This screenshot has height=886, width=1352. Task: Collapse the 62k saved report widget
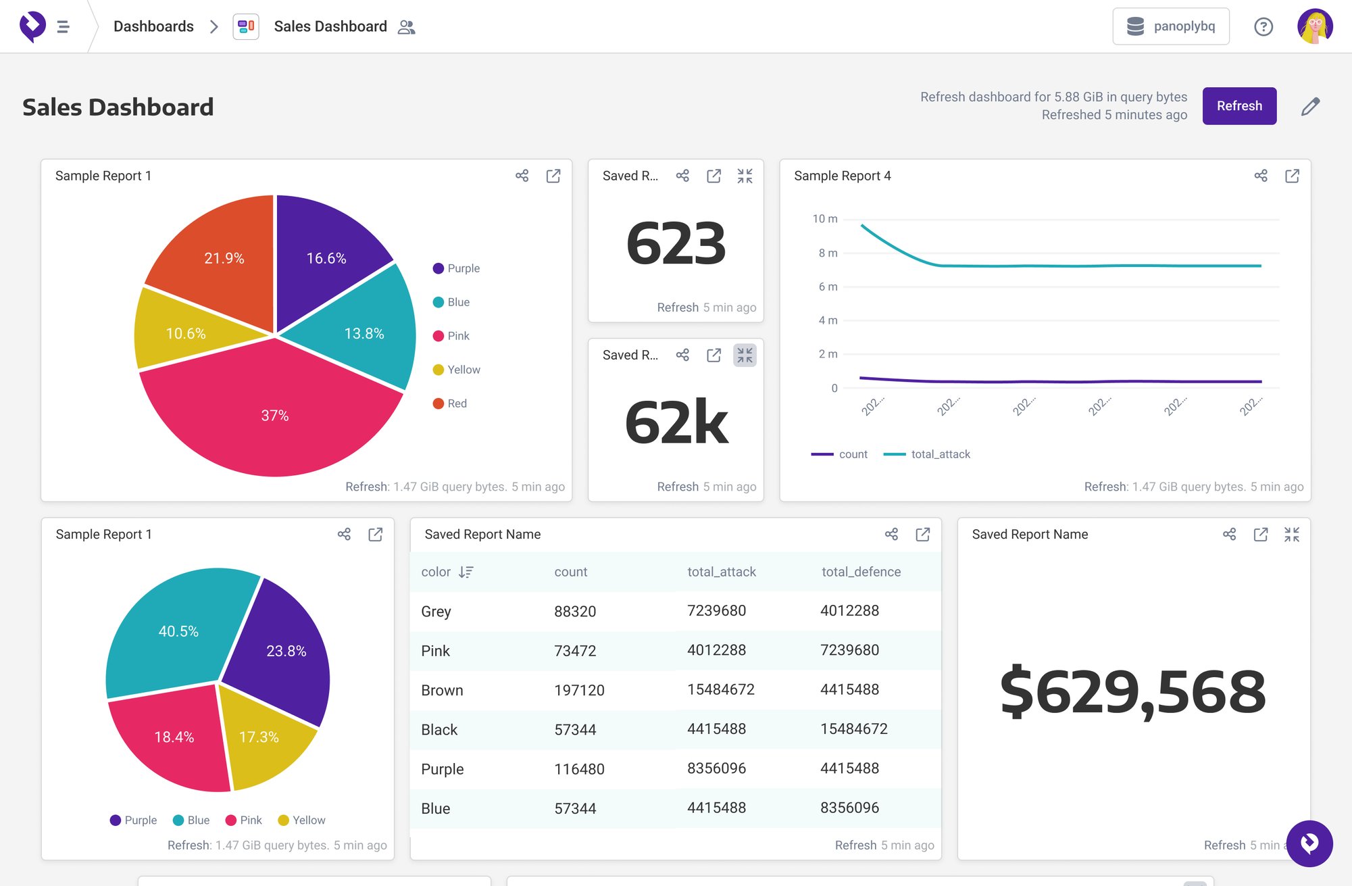coord(745,355)
